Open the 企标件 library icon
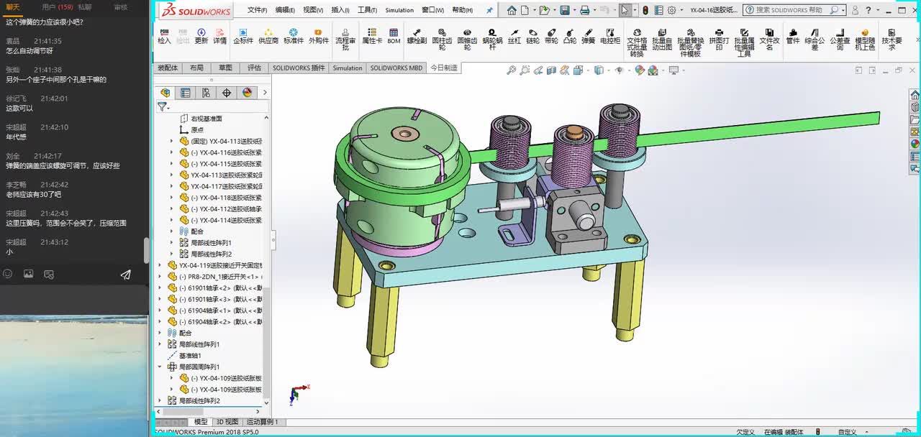 coord(243,37)
